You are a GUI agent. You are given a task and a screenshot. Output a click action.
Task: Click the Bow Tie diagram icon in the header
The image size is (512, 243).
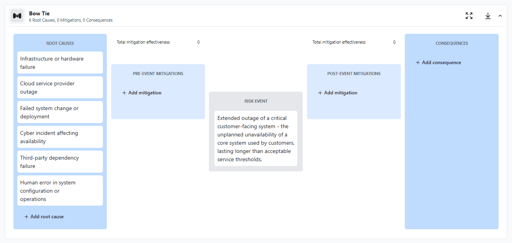click(17, 16)
